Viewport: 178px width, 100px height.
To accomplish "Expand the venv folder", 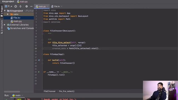I will (x=8, y=14).
